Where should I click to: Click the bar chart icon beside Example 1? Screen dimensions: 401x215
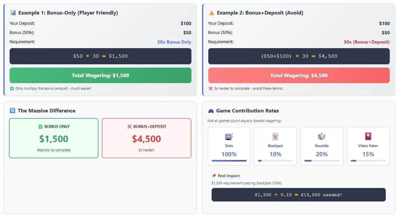point(13,13)
